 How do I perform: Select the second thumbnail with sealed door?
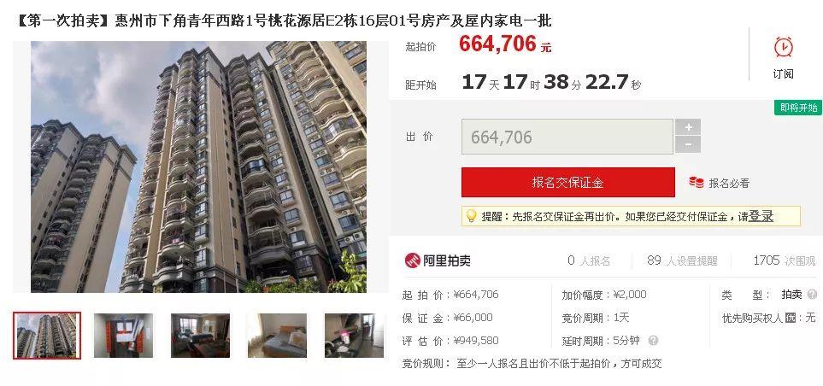pyautogui.click(x=123, y=336)
